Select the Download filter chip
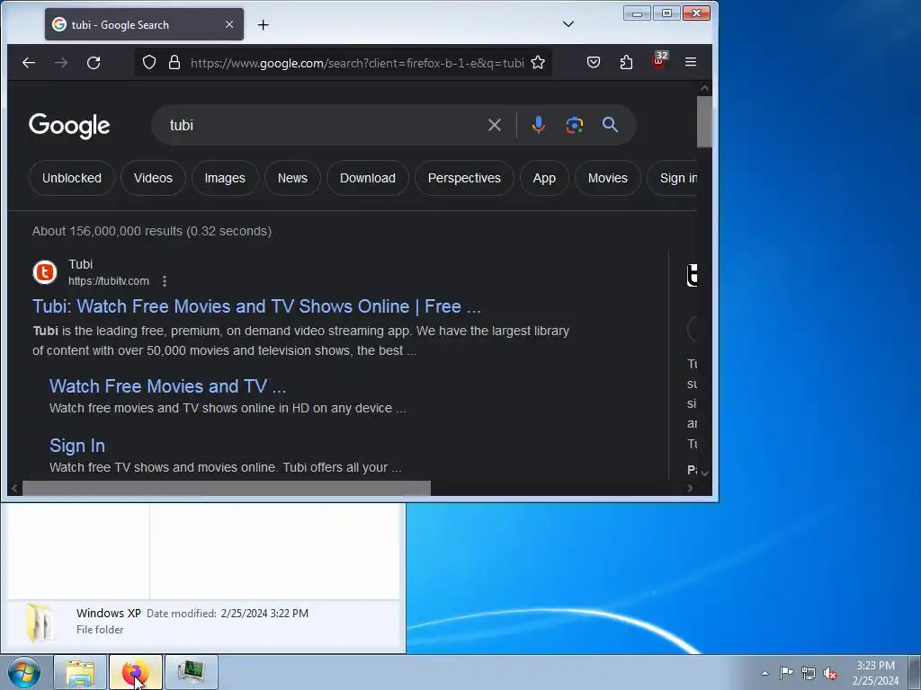Screen dimensions: 921x690 click(x=368, y=179)
